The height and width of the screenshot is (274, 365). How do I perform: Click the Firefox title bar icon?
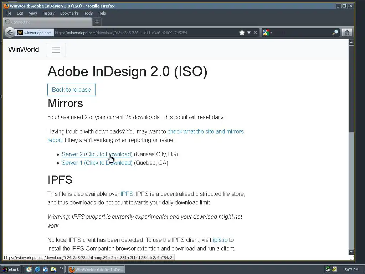(6, 6)
